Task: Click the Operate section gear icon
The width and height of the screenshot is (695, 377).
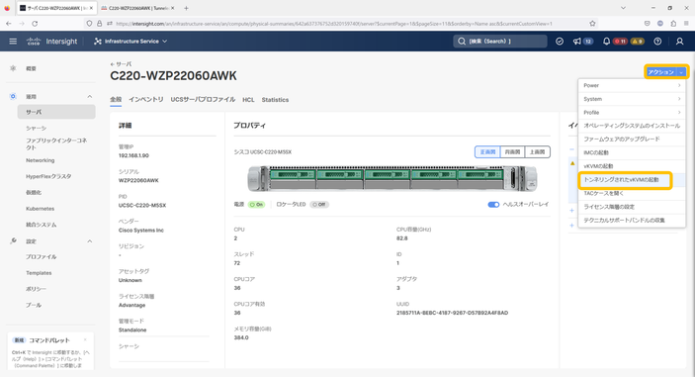Action: click(13, 96)
